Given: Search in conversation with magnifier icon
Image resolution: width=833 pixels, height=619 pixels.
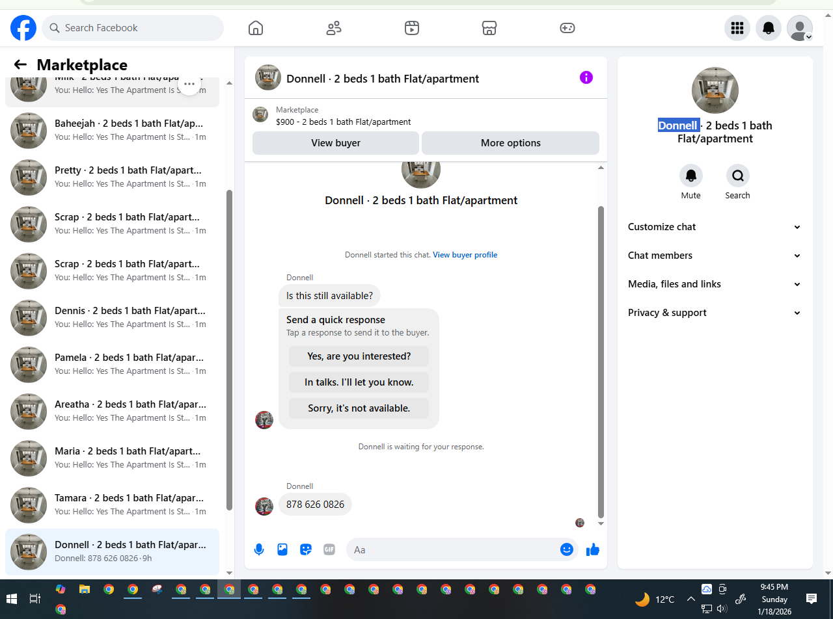Looking at the screenshot, I should pyautogui.click(x=738, y=176).
